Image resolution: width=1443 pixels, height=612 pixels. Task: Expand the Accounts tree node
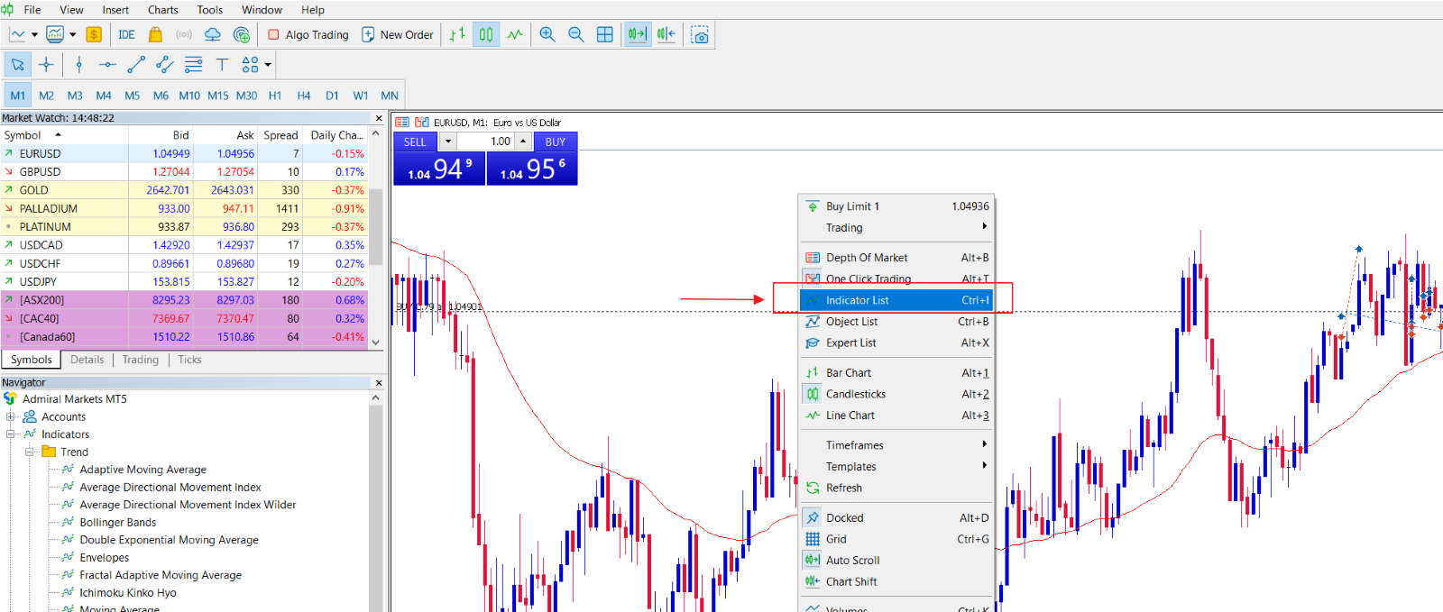[x=11, y=416]
